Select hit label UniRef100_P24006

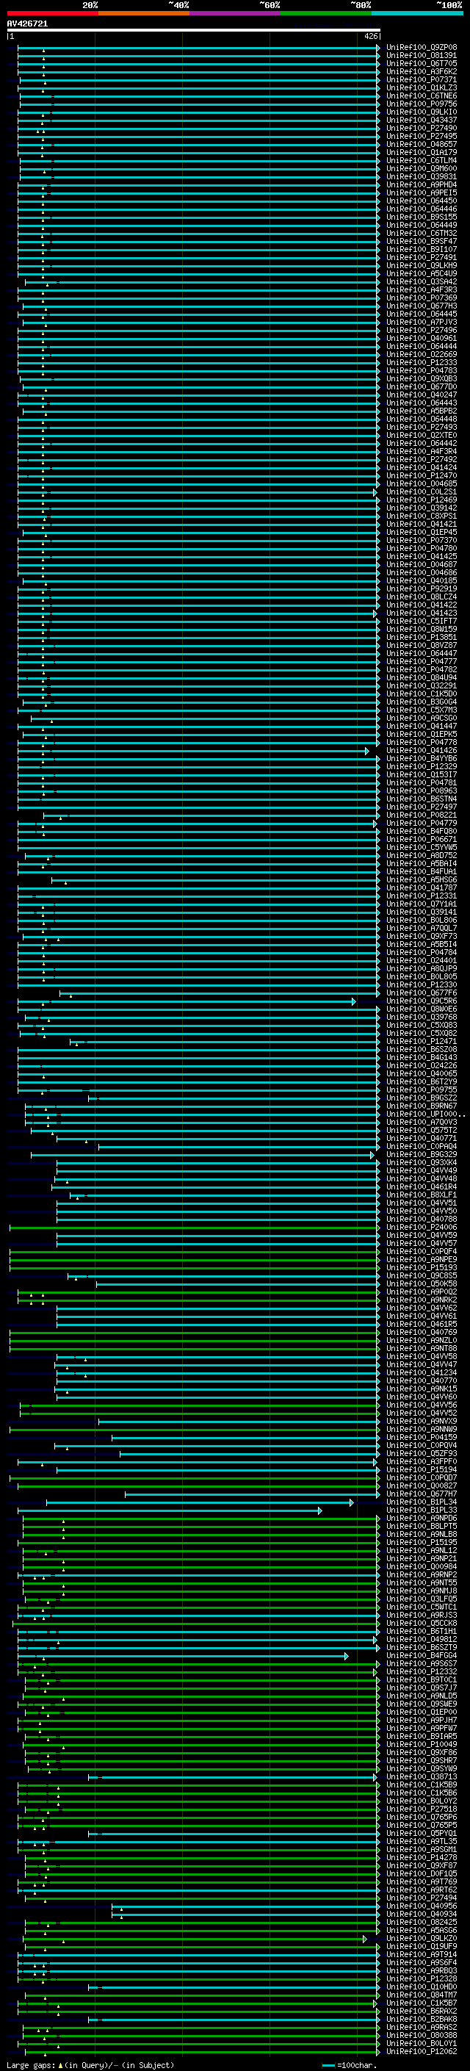[x=421, y=1227]
